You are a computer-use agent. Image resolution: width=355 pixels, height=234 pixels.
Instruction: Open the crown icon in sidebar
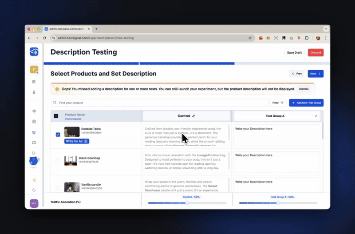pyautogui.click(x=34, y=132)
